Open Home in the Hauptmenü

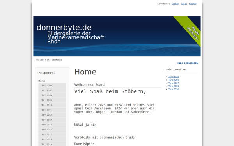[x=42, y=81]
